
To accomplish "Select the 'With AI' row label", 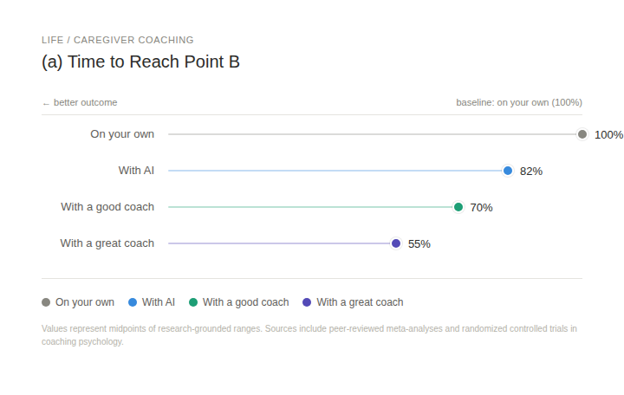I will click(x=136, y=171).
